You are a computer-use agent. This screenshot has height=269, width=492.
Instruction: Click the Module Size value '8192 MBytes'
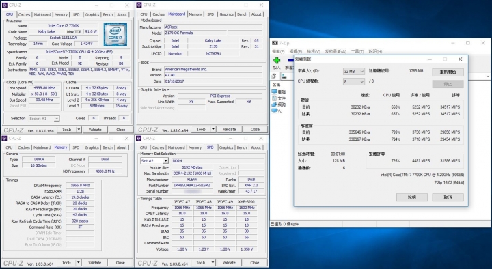(192, 167)
